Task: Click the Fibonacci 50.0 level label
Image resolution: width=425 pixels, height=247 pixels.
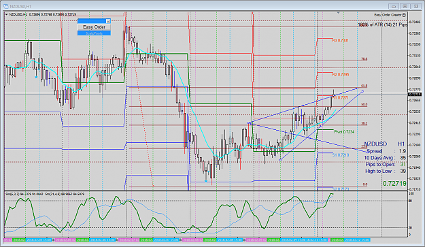Action: 364,104
